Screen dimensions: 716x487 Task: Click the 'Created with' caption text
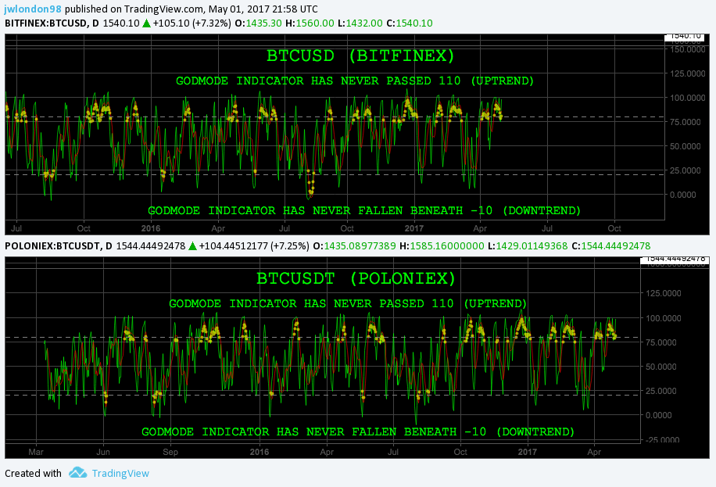tap(33, 473)
